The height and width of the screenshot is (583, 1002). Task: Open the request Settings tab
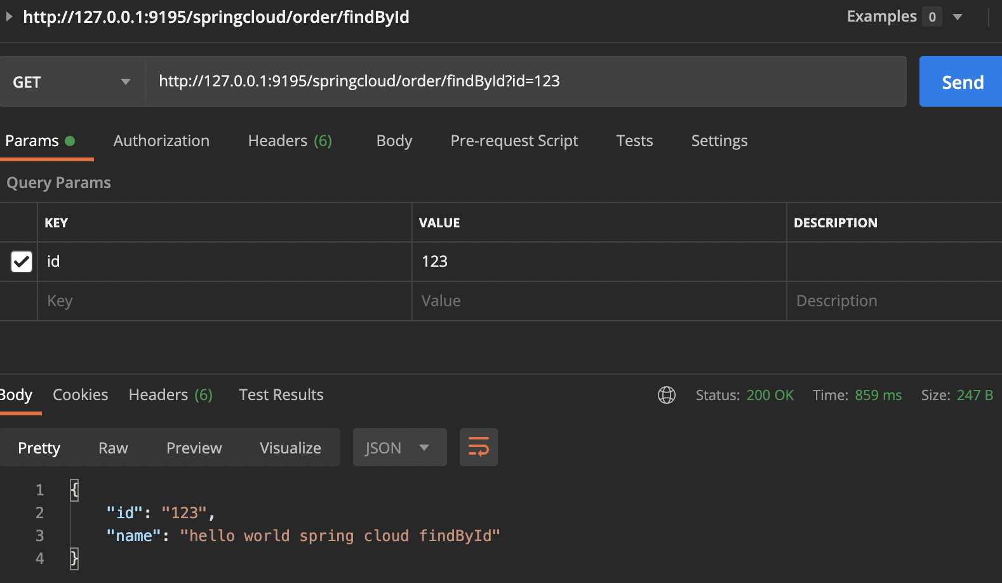click(x=719, y=140)
